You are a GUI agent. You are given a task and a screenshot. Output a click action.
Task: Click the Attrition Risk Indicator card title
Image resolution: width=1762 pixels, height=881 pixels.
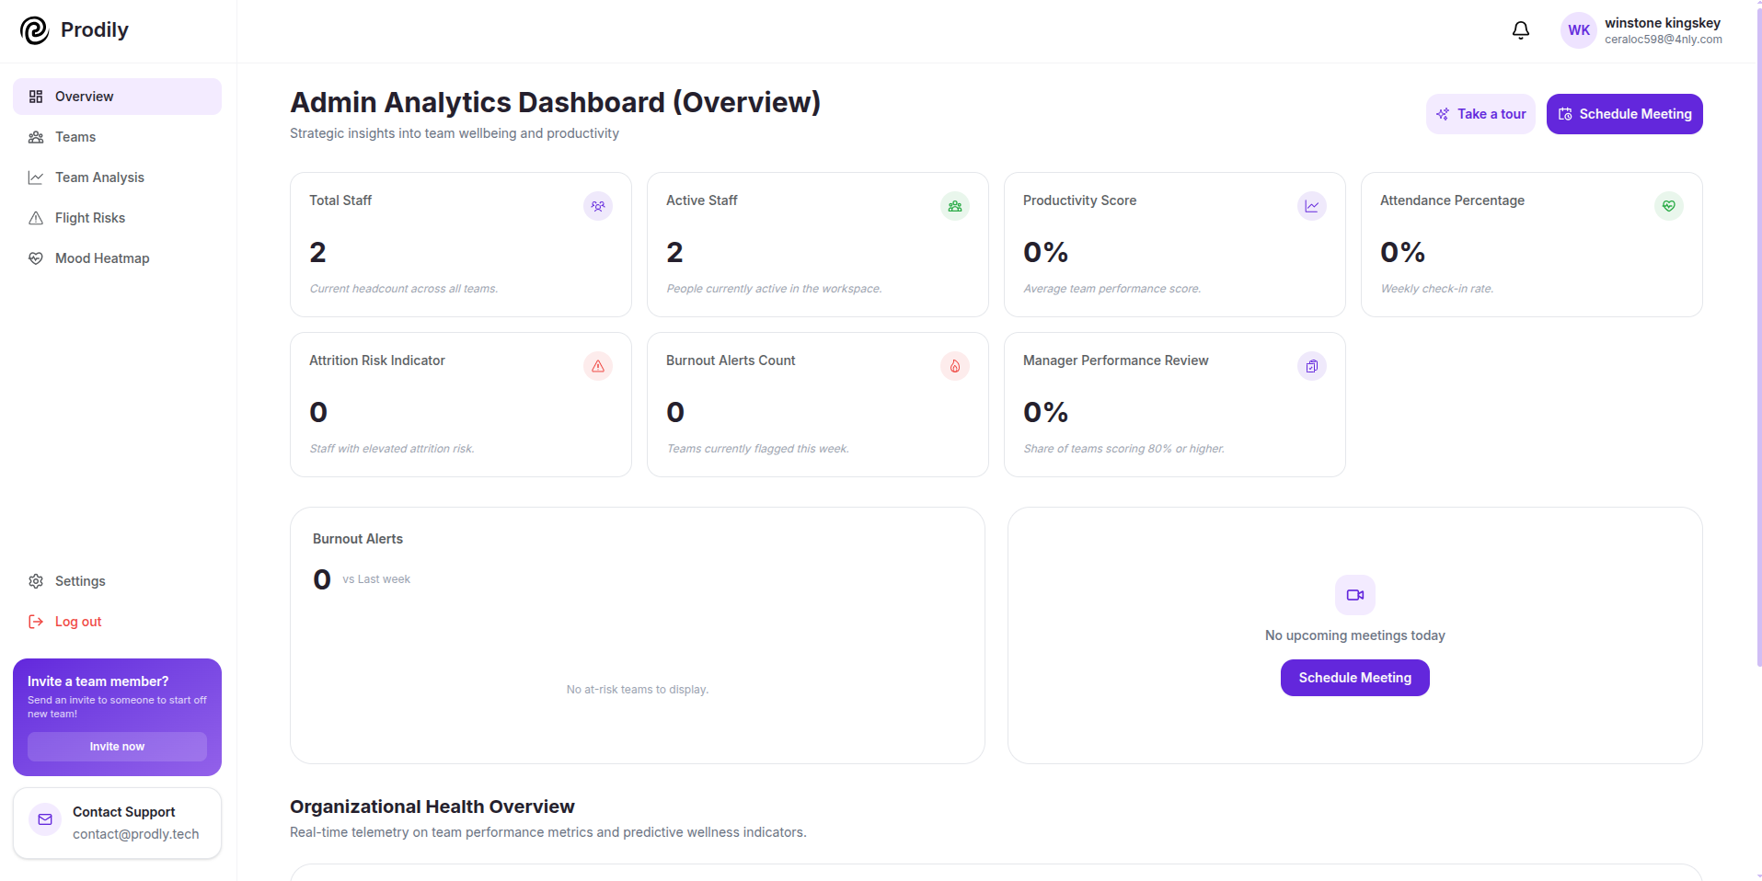click(x=377, y=360)
